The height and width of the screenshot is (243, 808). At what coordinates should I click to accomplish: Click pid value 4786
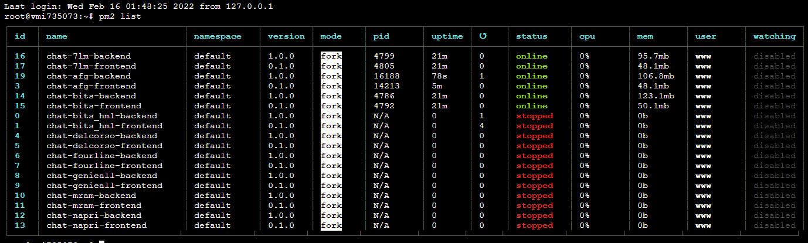(x=384, y=96)
